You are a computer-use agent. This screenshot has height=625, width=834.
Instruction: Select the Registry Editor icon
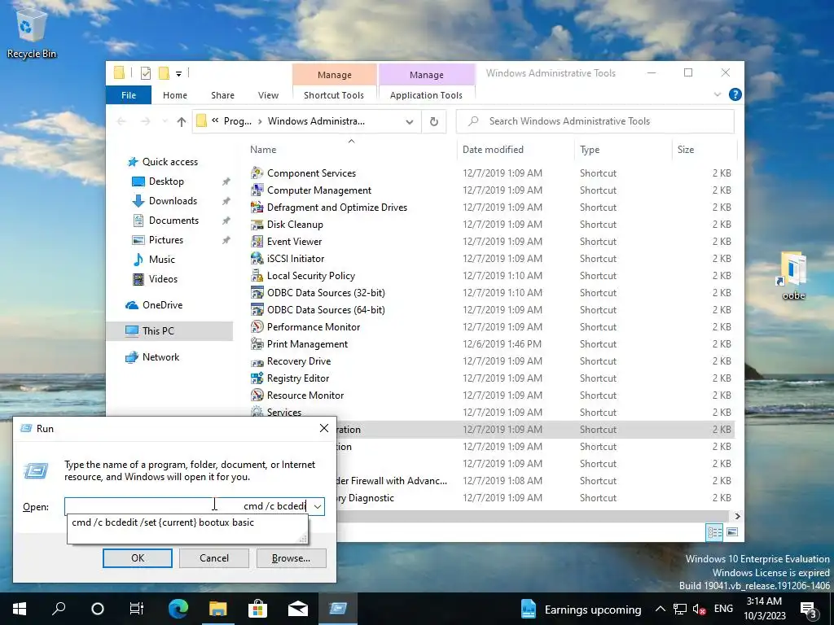257,378
